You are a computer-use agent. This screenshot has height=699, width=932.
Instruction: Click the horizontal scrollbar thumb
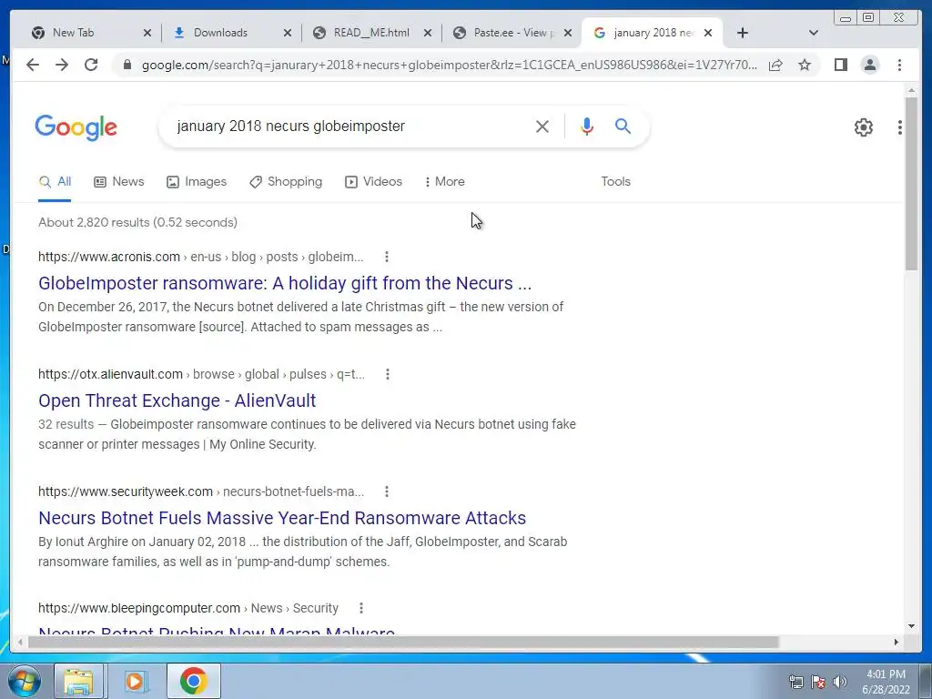click(x=403, y=642)
